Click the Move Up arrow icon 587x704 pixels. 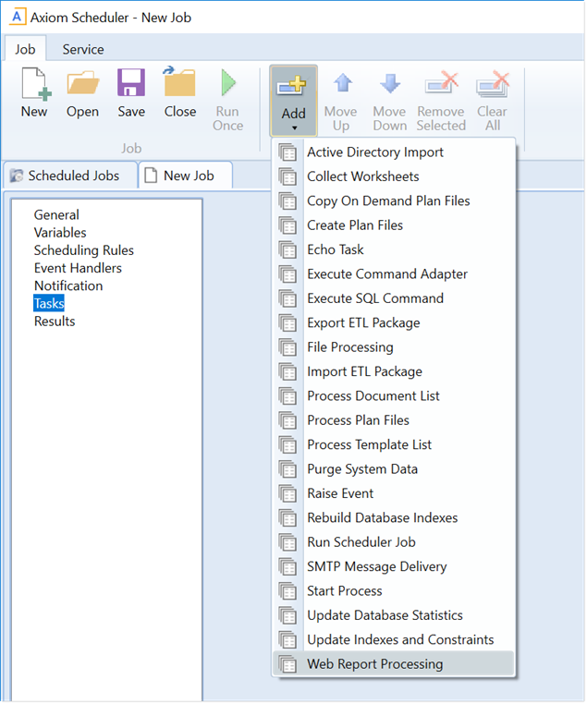[x=341, y=85]
